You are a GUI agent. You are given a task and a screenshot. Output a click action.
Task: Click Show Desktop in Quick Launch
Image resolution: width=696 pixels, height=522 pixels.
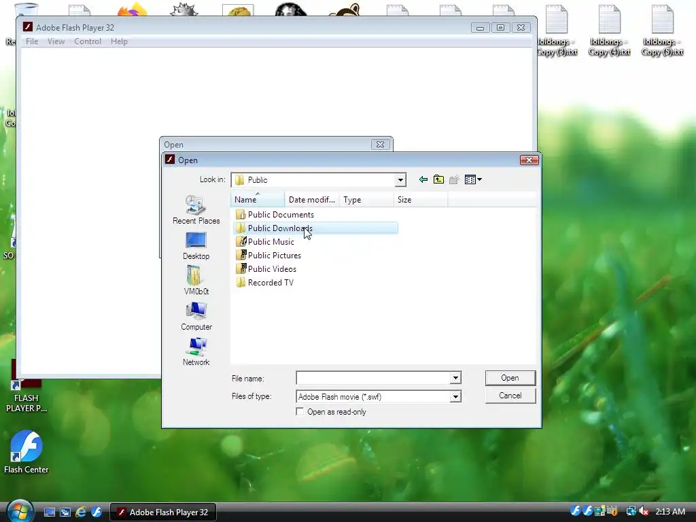click(49, 512)
